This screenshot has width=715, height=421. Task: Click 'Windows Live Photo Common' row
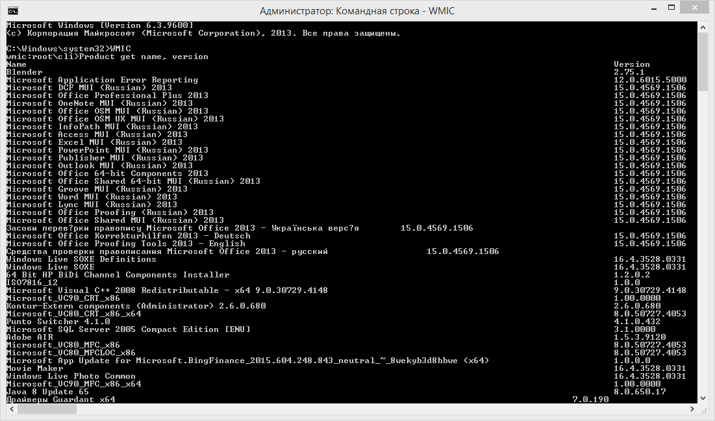(x=71, y=376)
